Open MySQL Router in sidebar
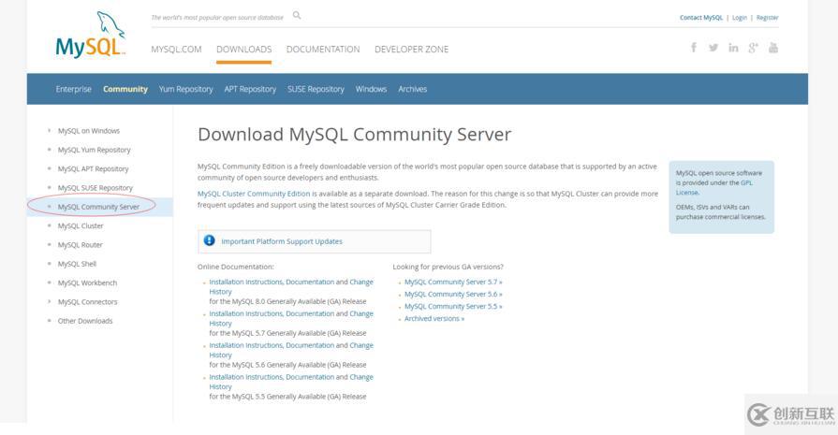The height and width of the screenshot is (435, 838). coord(81,245)
